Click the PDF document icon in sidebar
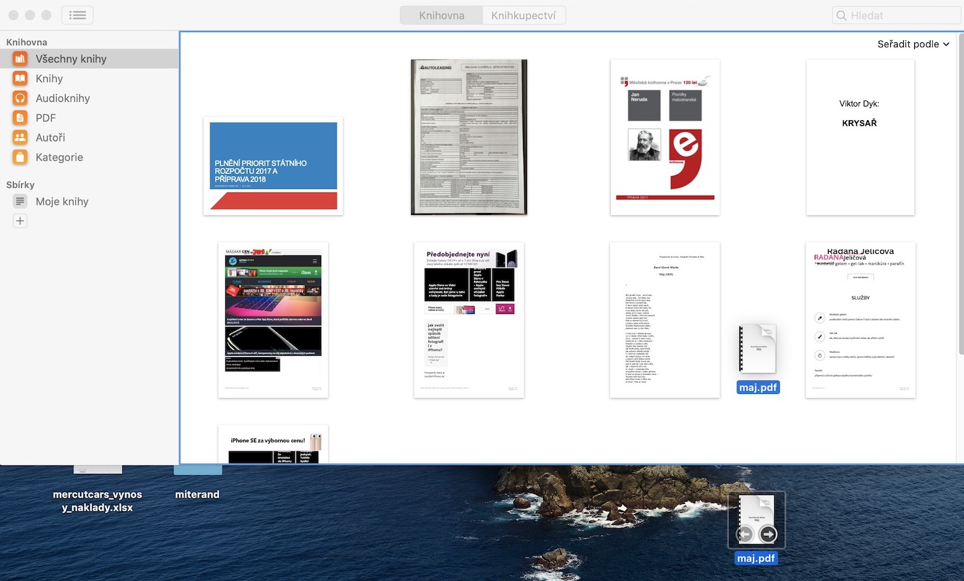Viewport: 964px width, 581px height. point(20,117)
